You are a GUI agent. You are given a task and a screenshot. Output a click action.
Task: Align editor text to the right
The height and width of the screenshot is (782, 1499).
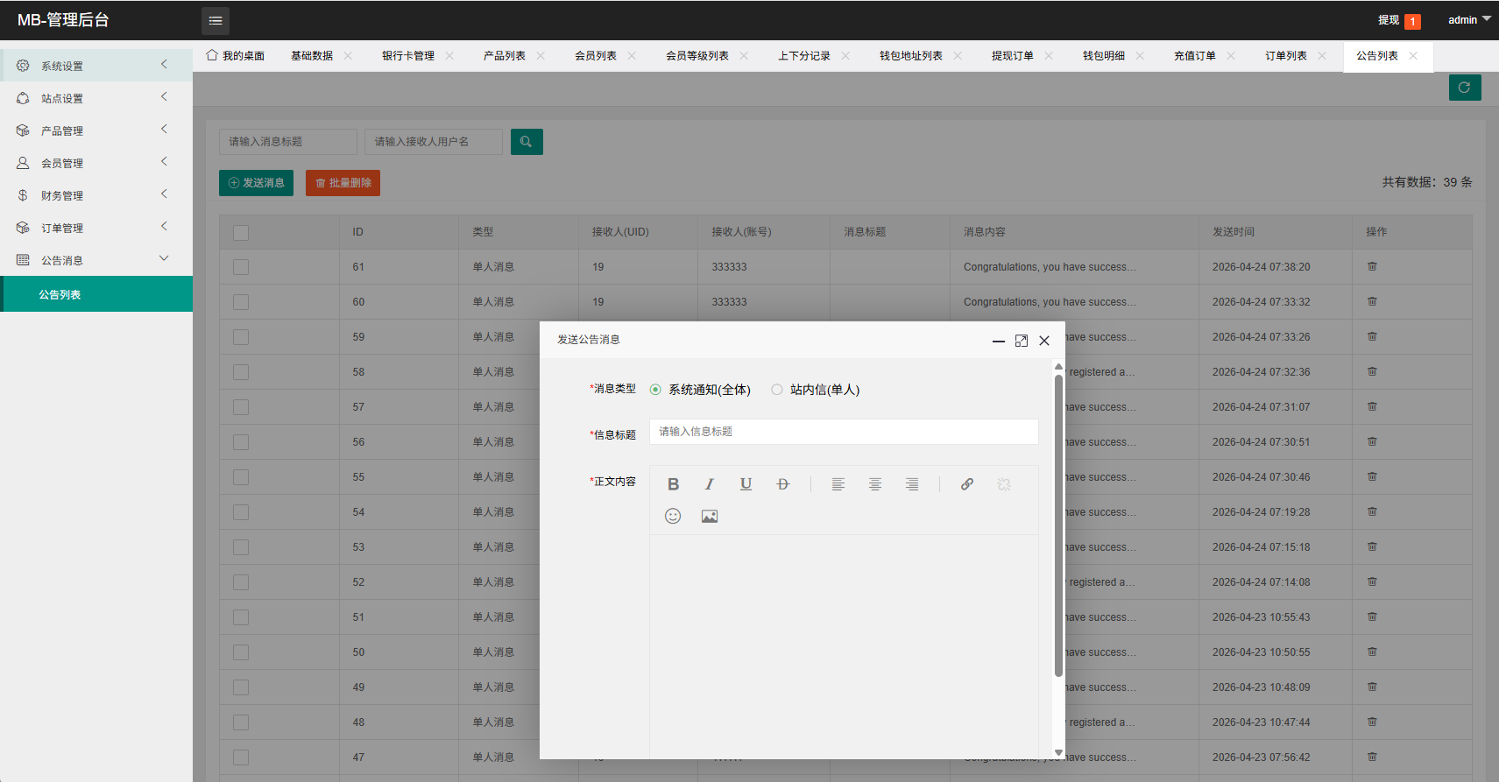(912, 484)
